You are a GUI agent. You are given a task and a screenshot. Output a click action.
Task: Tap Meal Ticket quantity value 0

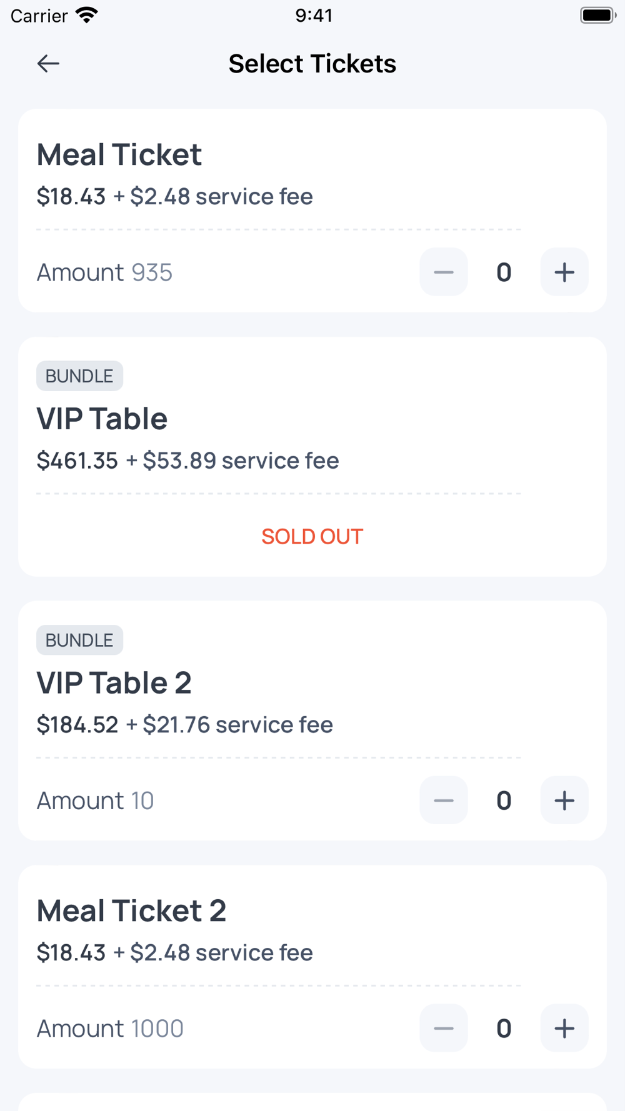click(x=504, y=272)
